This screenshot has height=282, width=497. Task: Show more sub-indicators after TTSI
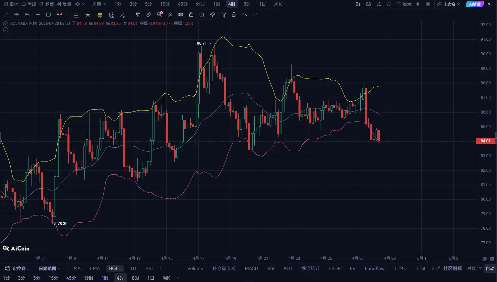pyautogui.click(x=433, y=268)
